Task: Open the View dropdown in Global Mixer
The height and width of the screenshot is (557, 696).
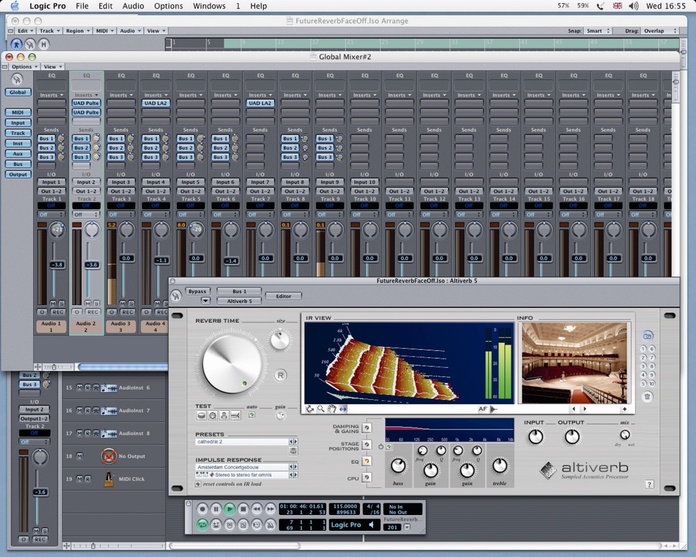Action: [x=52, y=67]
